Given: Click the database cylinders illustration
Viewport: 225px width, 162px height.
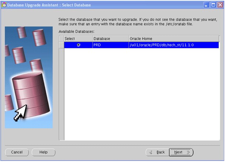Looking at the screenshot, I should (29, 77).
